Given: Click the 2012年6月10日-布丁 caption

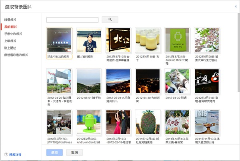Looking at the screenshot, I should [x=147, y=58].
